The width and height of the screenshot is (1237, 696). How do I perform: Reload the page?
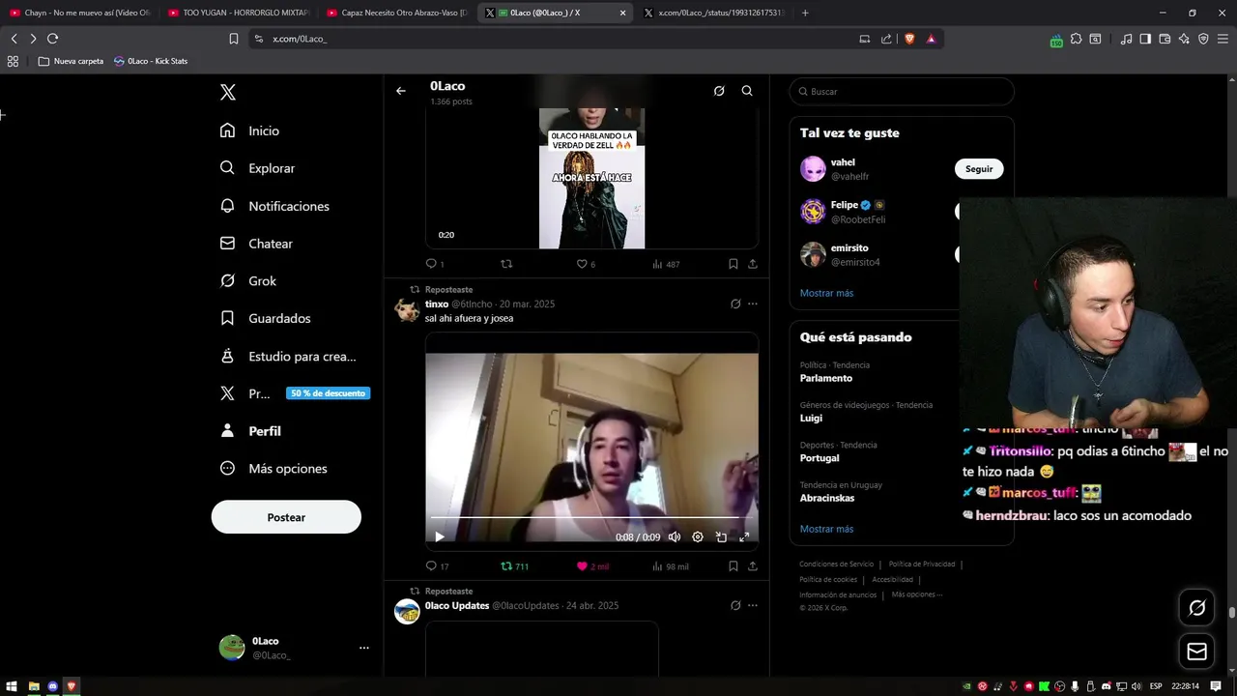[x=52, y=39]
